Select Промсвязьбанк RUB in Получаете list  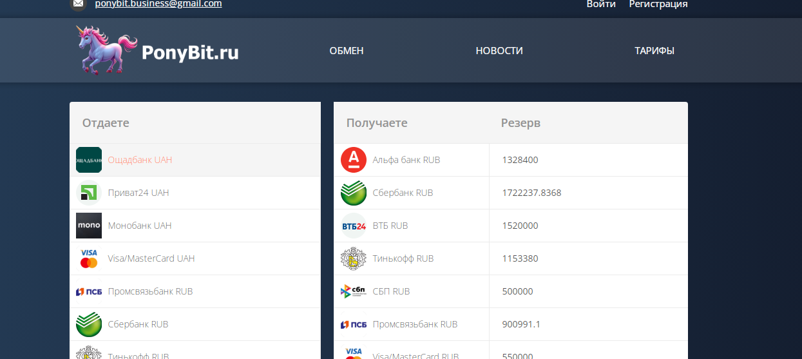[x=415, y=324]
